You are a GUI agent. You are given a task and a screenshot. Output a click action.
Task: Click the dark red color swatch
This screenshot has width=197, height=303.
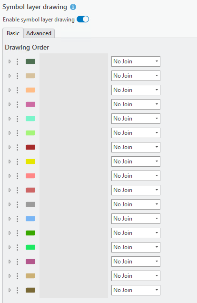(x=30, y=147)
